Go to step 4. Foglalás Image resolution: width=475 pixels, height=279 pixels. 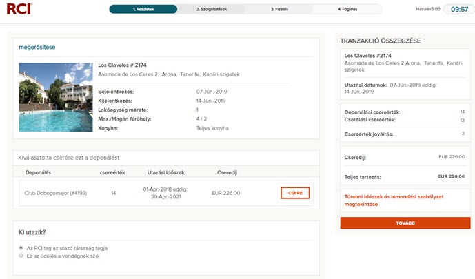[347, 9]
